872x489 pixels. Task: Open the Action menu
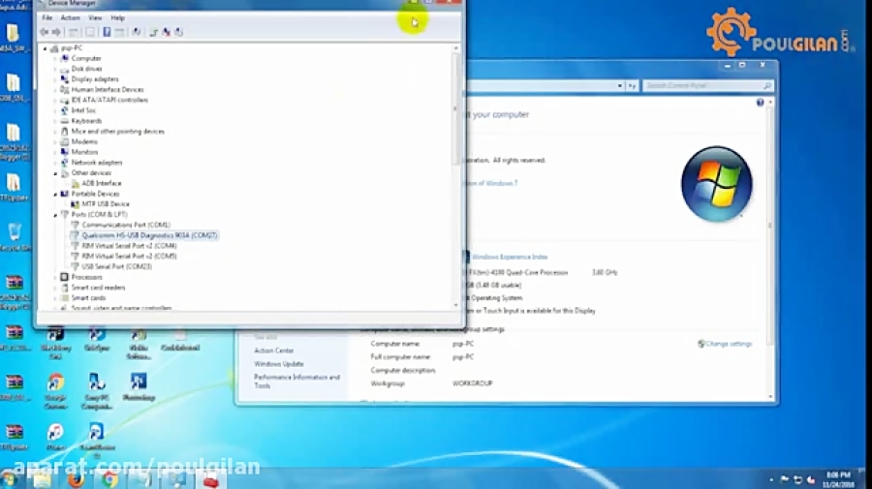coord(70,17)
